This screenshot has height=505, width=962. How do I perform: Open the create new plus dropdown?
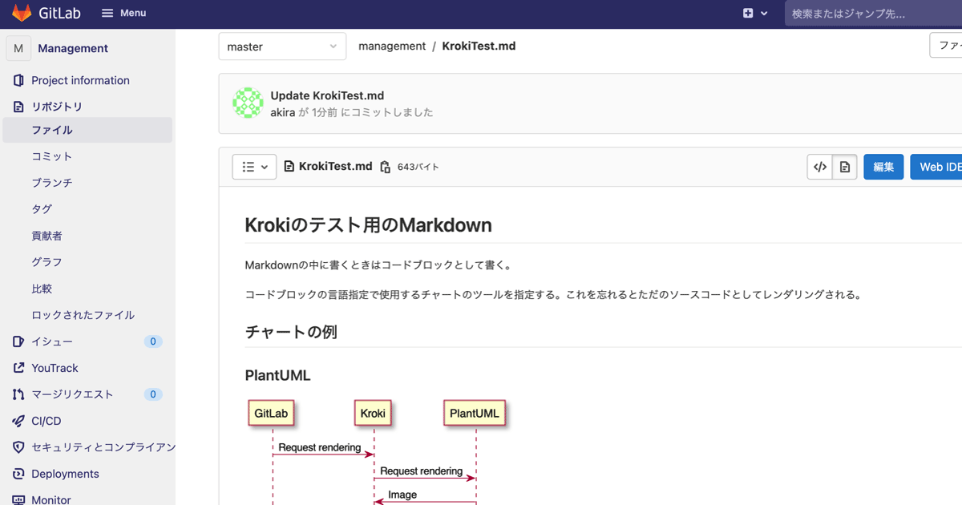pos(755,13)
